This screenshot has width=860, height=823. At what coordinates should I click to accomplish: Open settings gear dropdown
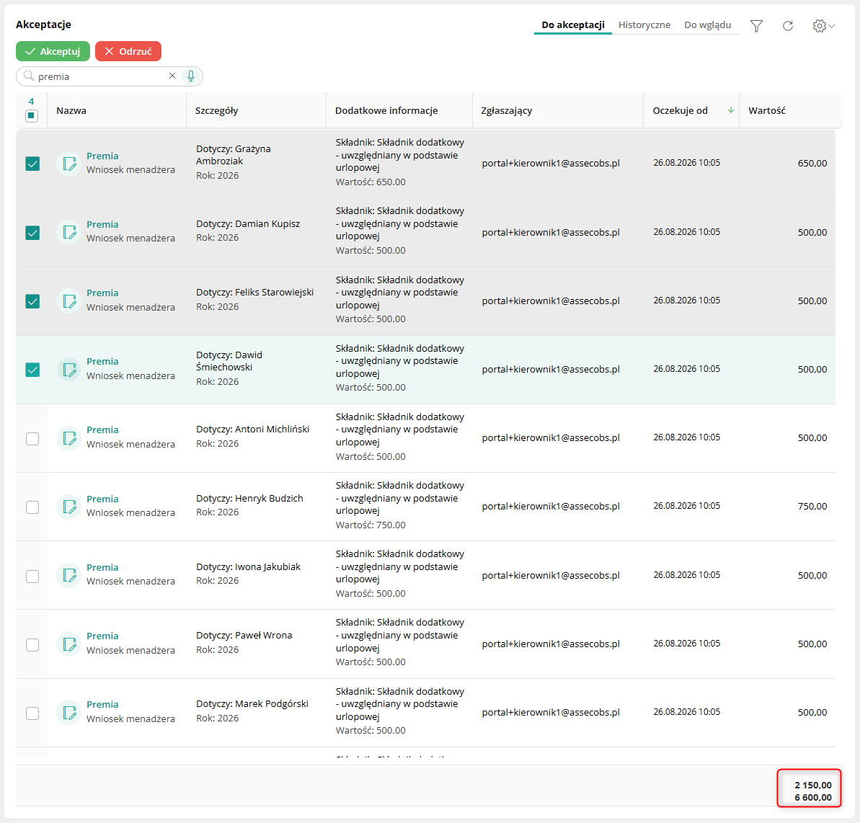(x=823, y=26)
